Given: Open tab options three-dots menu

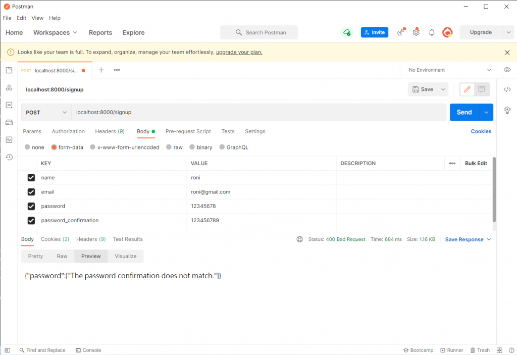Looking at the screenshot, I should (x=117, y=70).
